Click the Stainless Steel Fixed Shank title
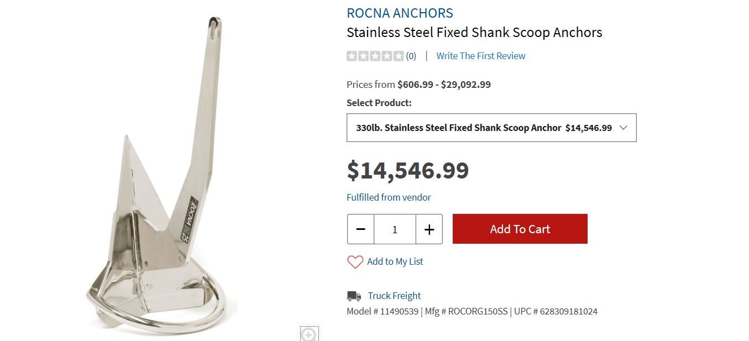 [474, 33]
